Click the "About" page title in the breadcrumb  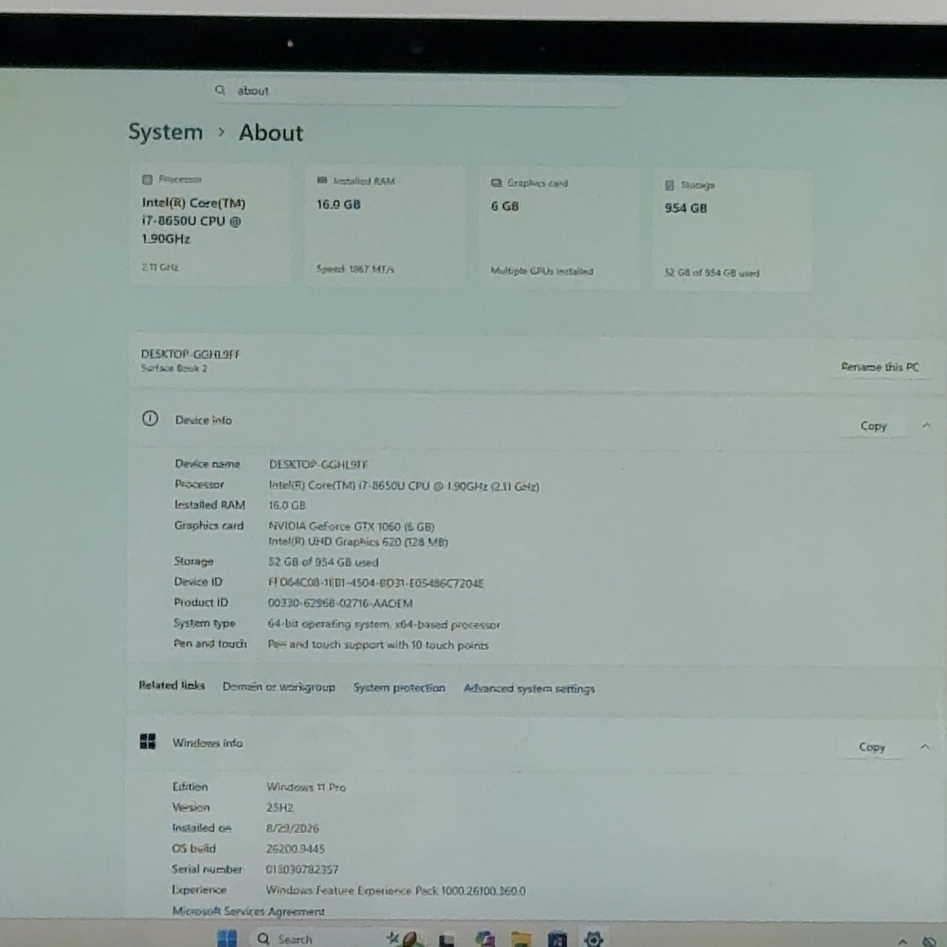point(271,133)
